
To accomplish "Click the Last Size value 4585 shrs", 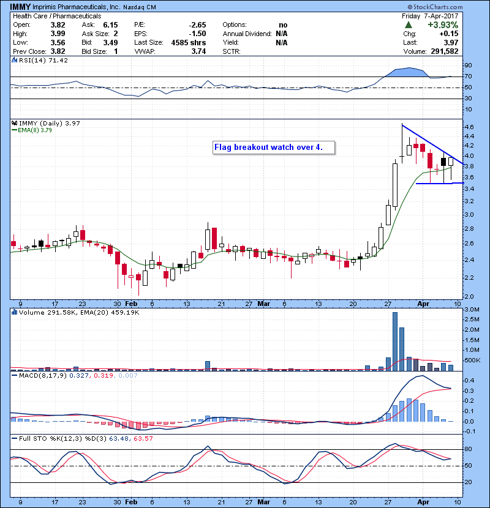I will [189, 42].
